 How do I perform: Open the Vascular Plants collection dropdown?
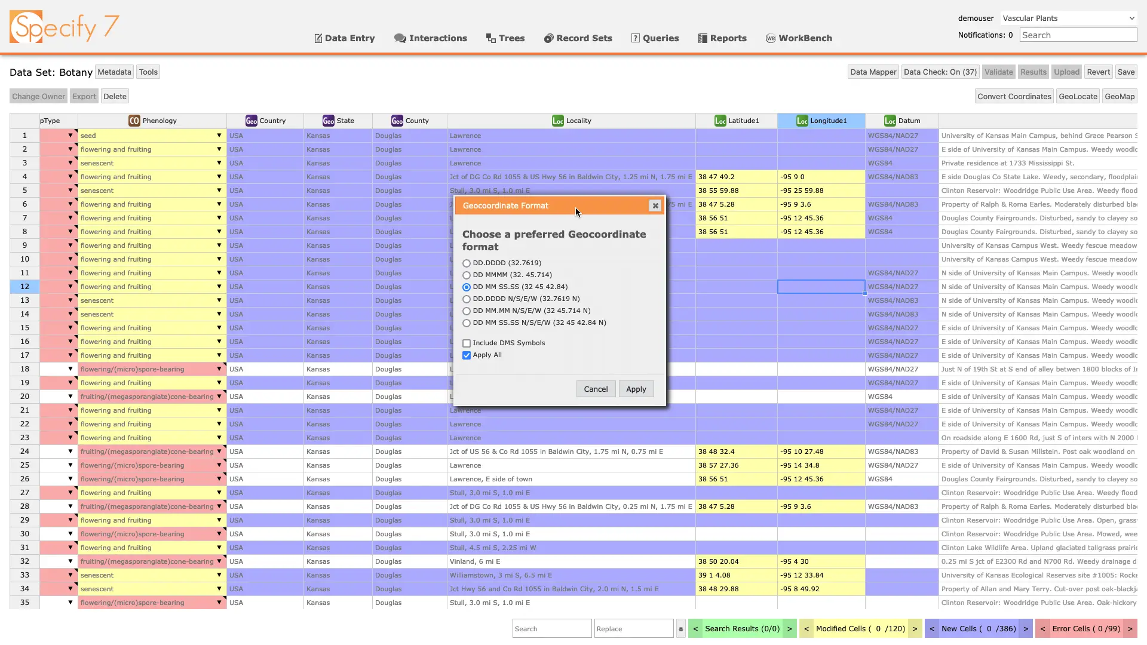click(x=1068, y=18)
